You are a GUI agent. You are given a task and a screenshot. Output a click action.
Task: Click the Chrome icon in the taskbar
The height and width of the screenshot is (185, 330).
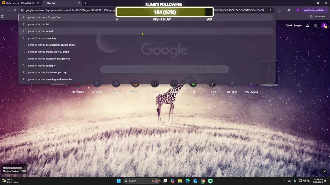[x=203, y=181]
